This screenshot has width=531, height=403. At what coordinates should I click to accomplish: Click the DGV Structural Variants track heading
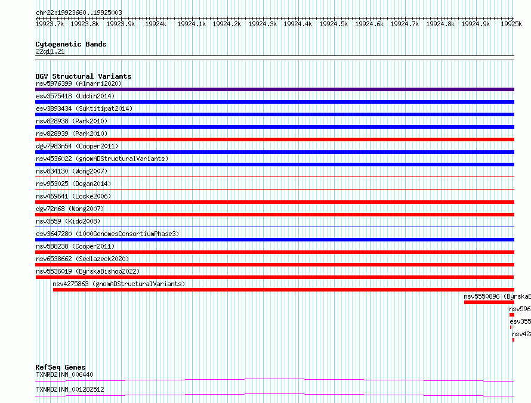84,76
